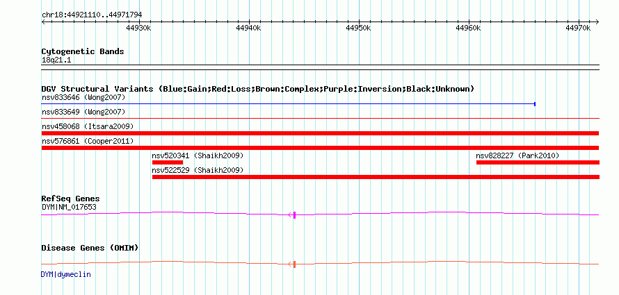Viewport: 619px width, 295px height.
Task: Open variant label nsv833649 (Wong2007)
Action: click(x=83, y=112)
